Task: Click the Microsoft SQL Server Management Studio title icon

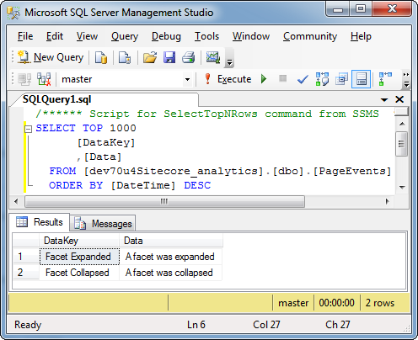Action: pyautogui.click(x=13, y=13)
